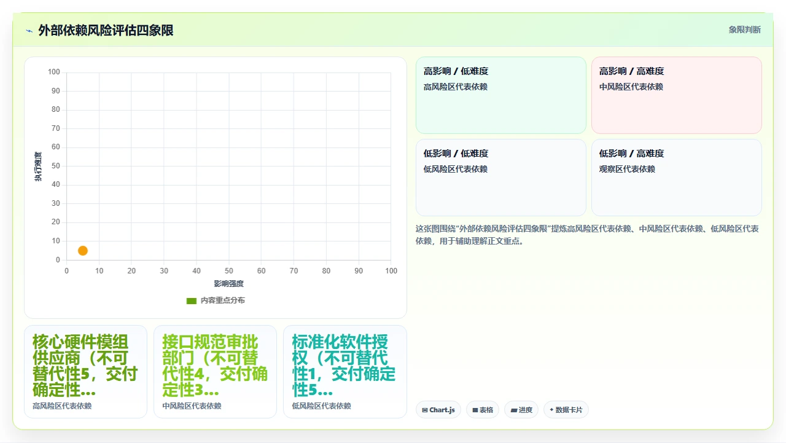
Task: Select the 接口规范审批部门 data card
Action: 215,372
